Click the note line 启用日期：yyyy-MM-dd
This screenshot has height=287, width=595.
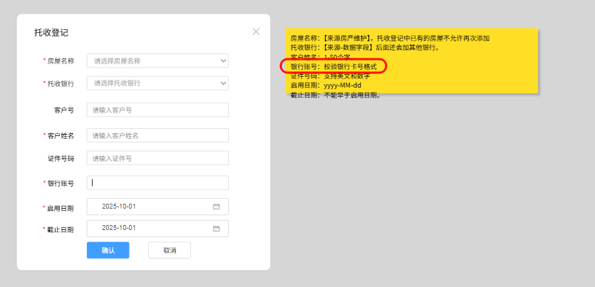click(326, 85)
